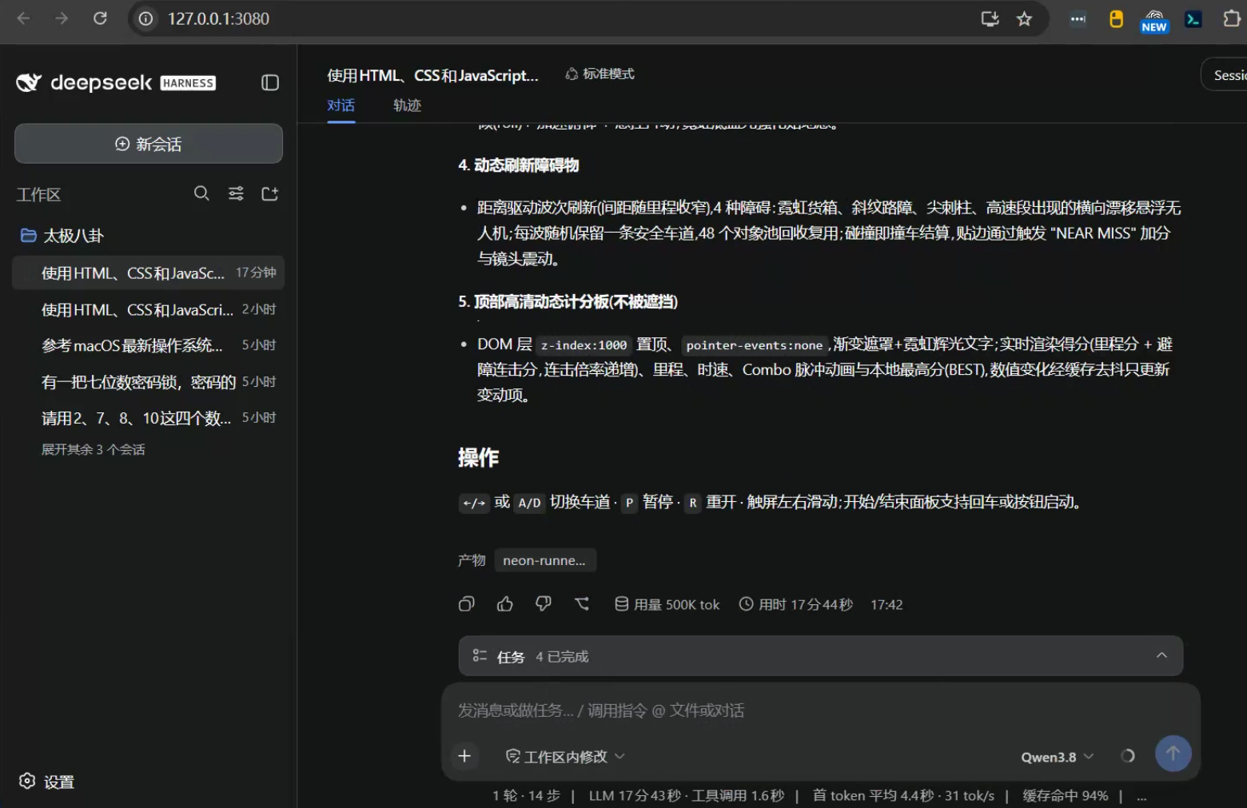Open the yellow mouse extension
The image size is (1247, 808).
1116,19
